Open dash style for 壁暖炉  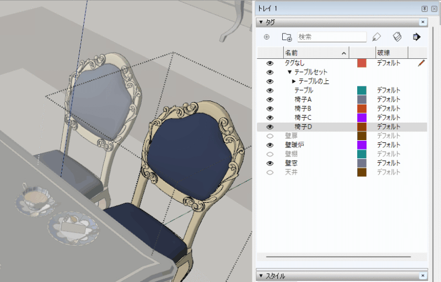pos(389,145)
